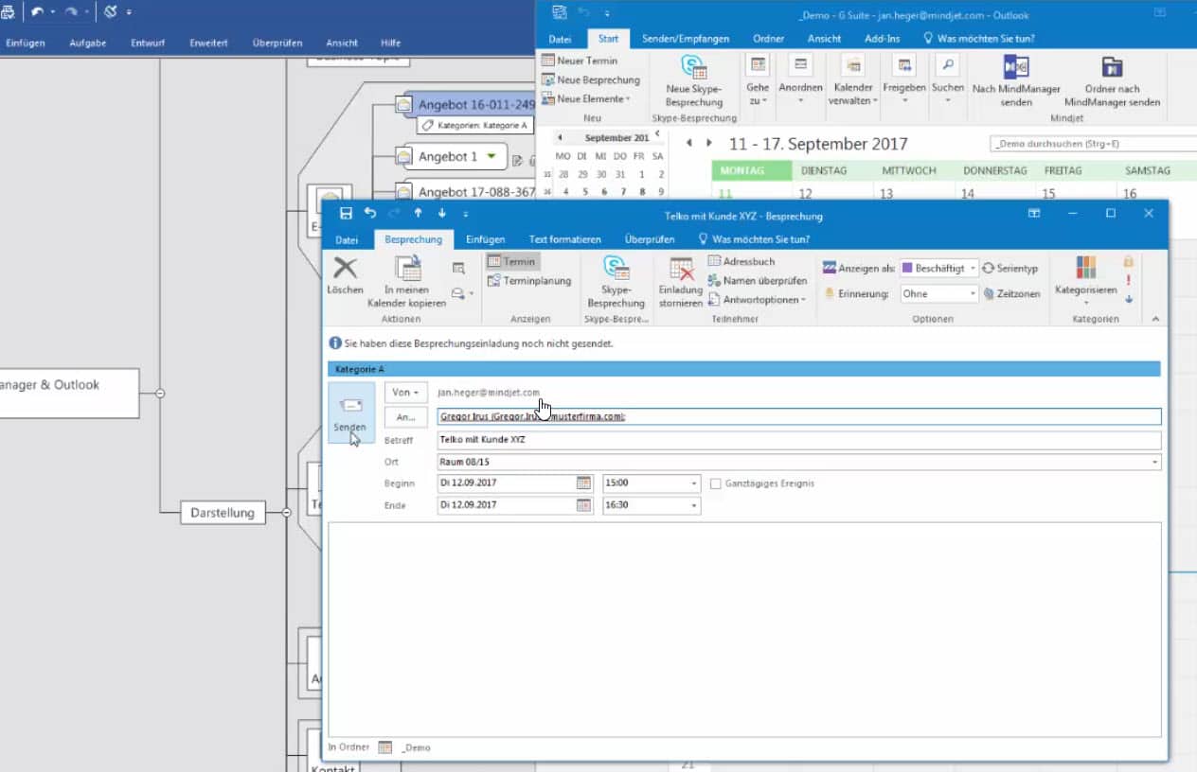Go to previous week in calendar
This screenshot has height=772, width=1197.
point(688,143)
